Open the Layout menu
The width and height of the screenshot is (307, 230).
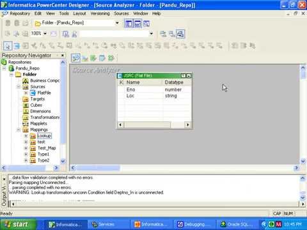click(79, 13)
